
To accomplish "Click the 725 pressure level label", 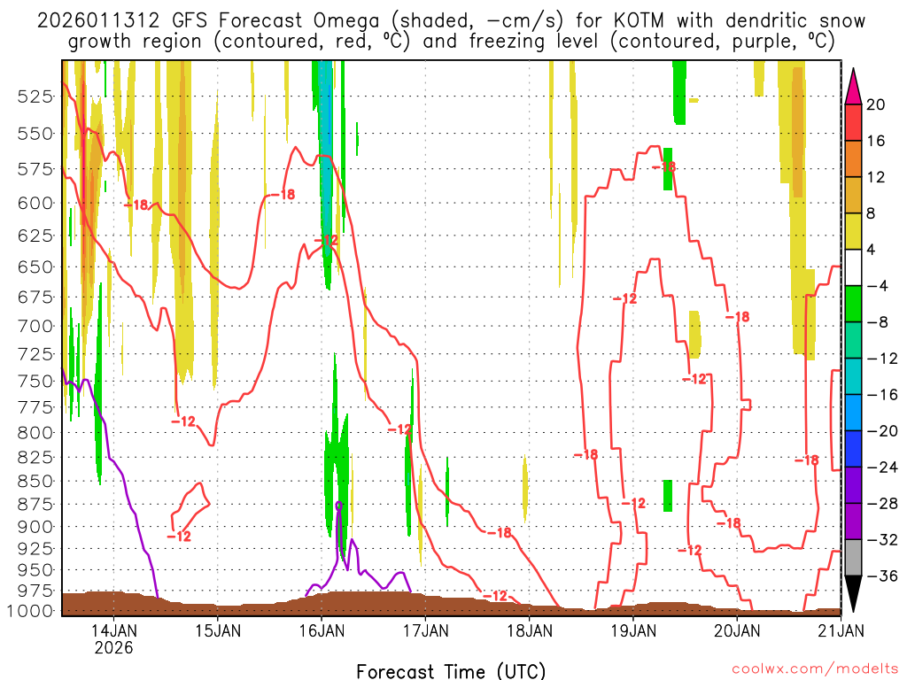I will [35, 354].
